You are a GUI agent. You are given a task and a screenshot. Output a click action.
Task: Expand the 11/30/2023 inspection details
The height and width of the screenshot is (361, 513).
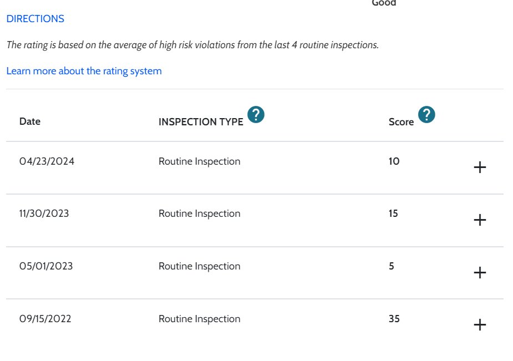tap(480, 220)
